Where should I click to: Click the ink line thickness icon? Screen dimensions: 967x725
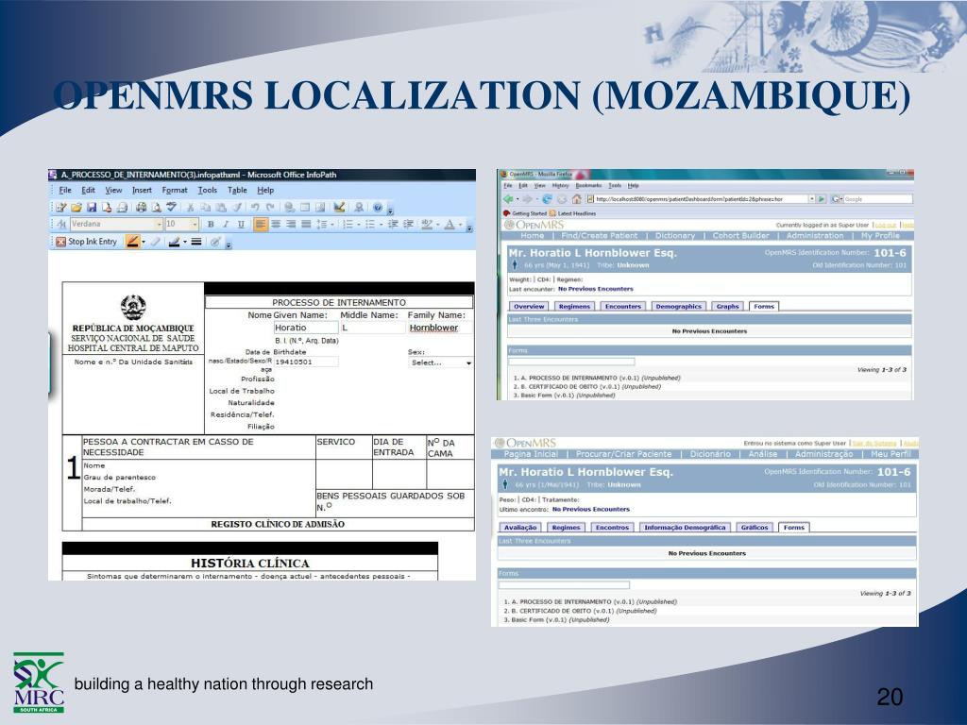(196, 242)
